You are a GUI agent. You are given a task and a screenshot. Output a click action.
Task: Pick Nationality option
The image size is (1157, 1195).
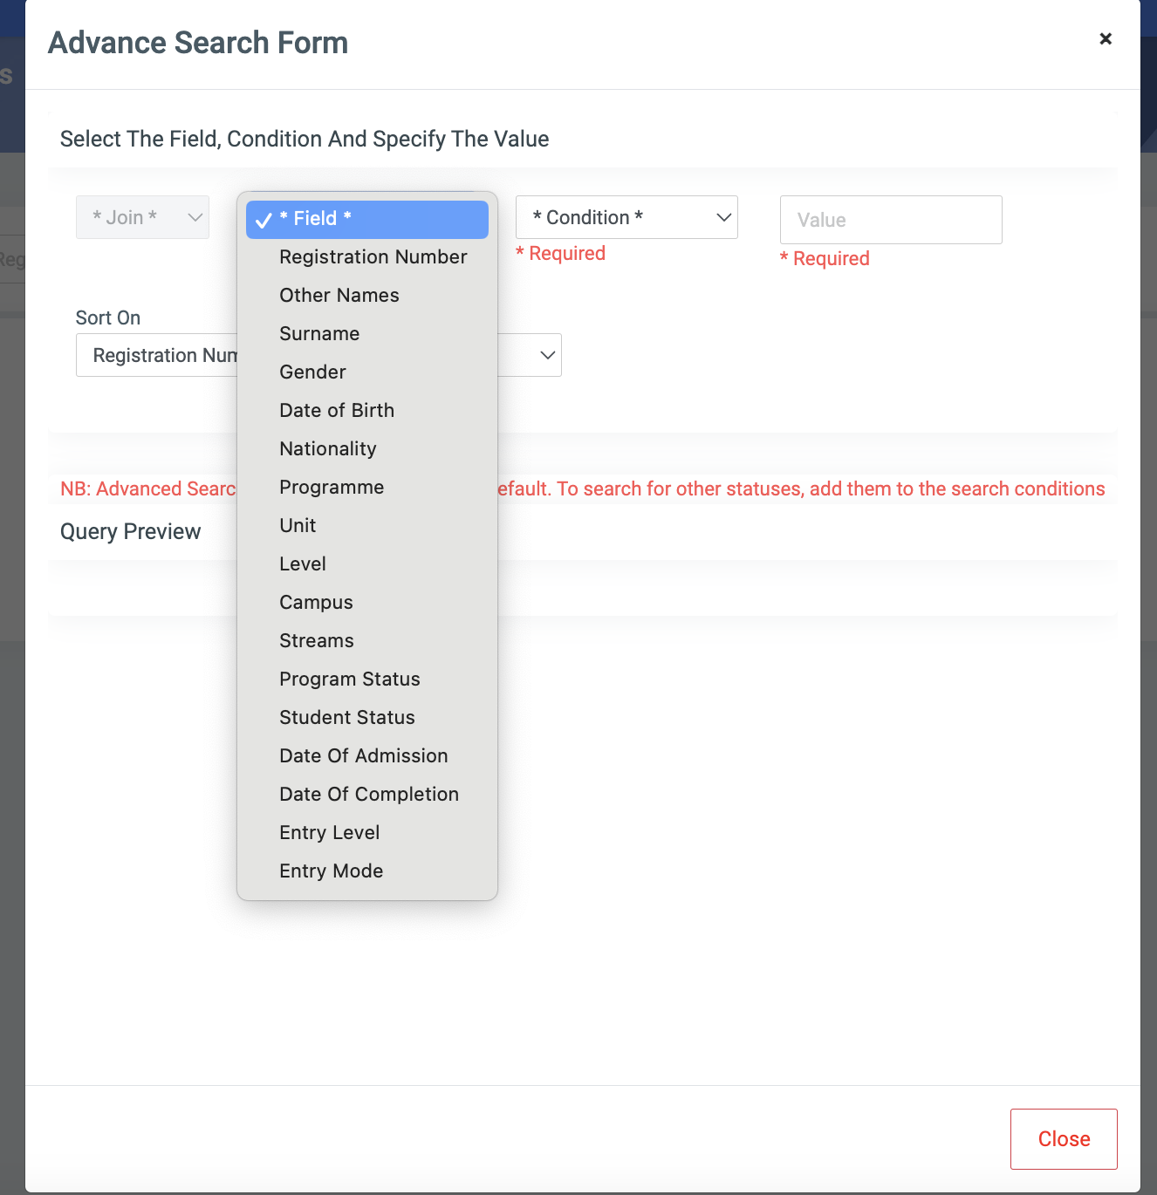pyautogui.click(x=367, y=449)
